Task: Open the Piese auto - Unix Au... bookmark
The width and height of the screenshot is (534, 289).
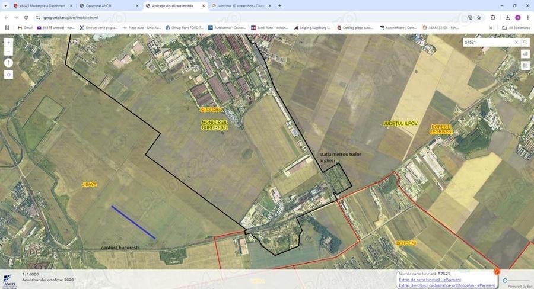Action: coord(142,28)
